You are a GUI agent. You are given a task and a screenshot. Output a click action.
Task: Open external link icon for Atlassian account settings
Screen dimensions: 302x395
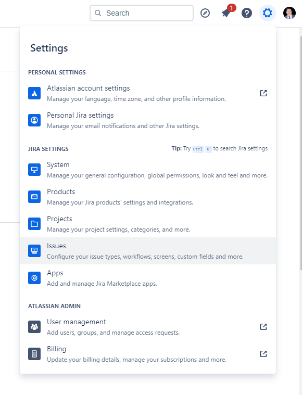click(263, 93)
